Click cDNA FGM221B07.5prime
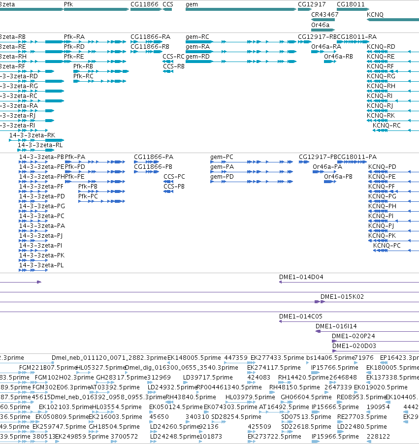 pos(48,368)
